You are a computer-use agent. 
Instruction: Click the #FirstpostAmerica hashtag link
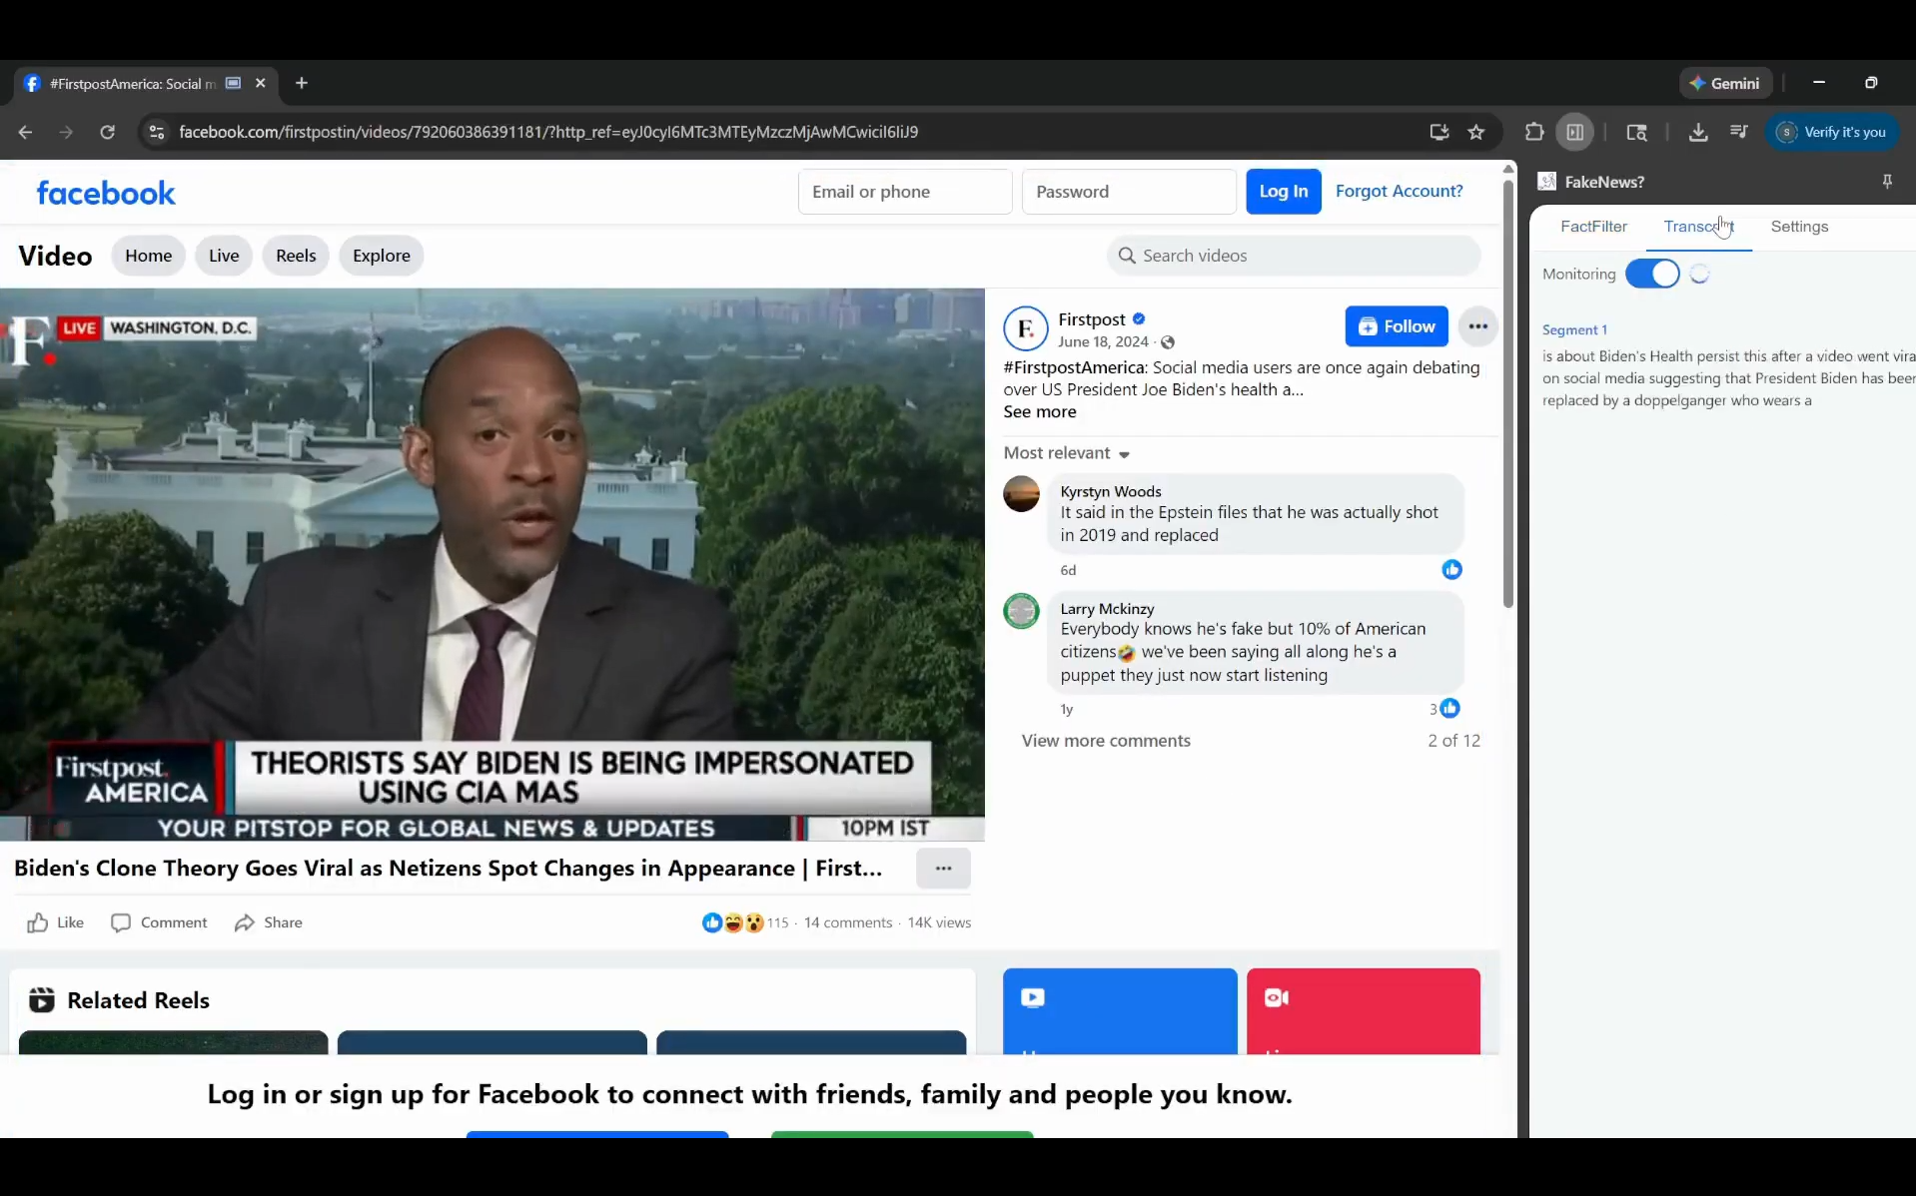tap(1074, 367)
